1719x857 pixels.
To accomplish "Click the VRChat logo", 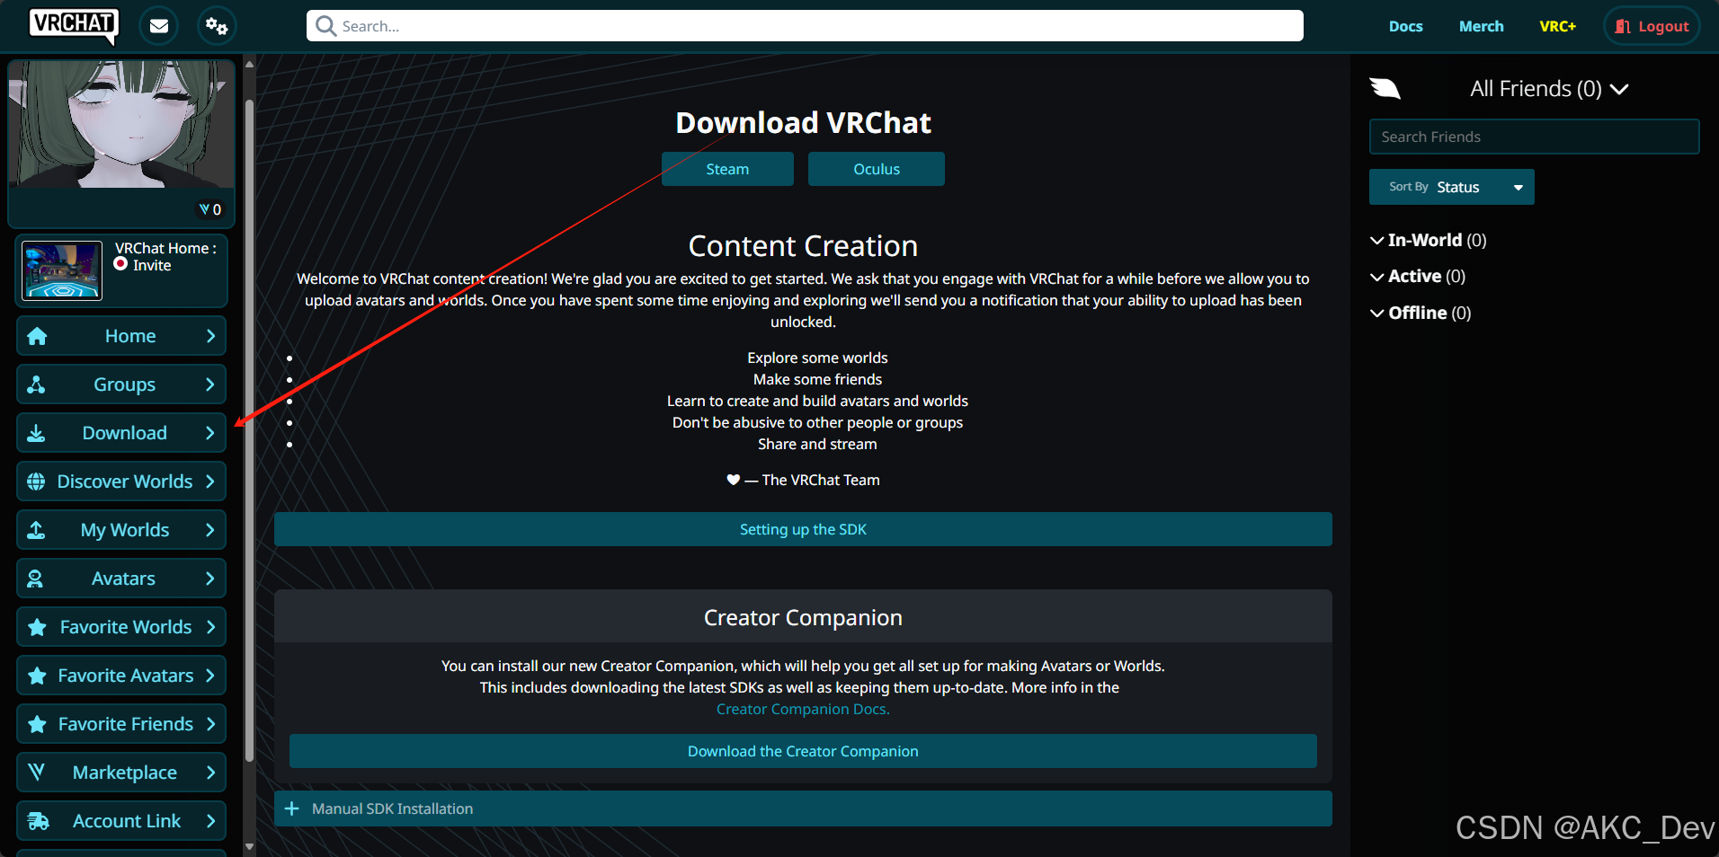I will [x=74, y=26].
